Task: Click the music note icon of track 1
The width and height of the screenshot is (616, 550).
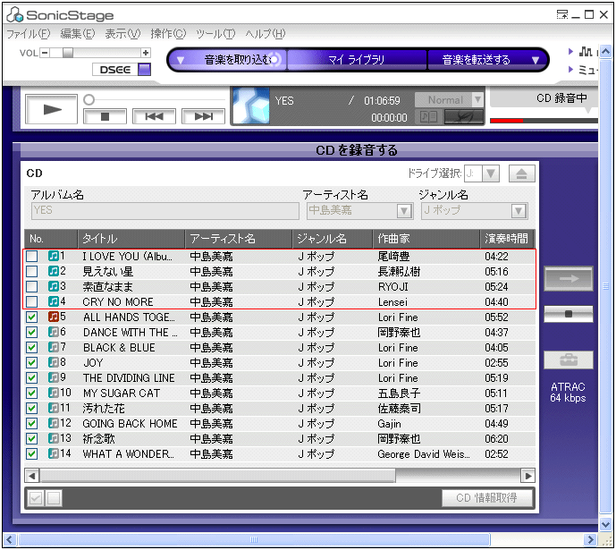Action: point(54,256)
